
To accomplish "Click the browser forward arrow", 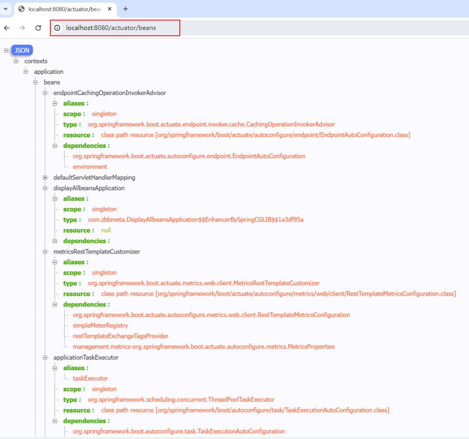I will click(22, 28).
